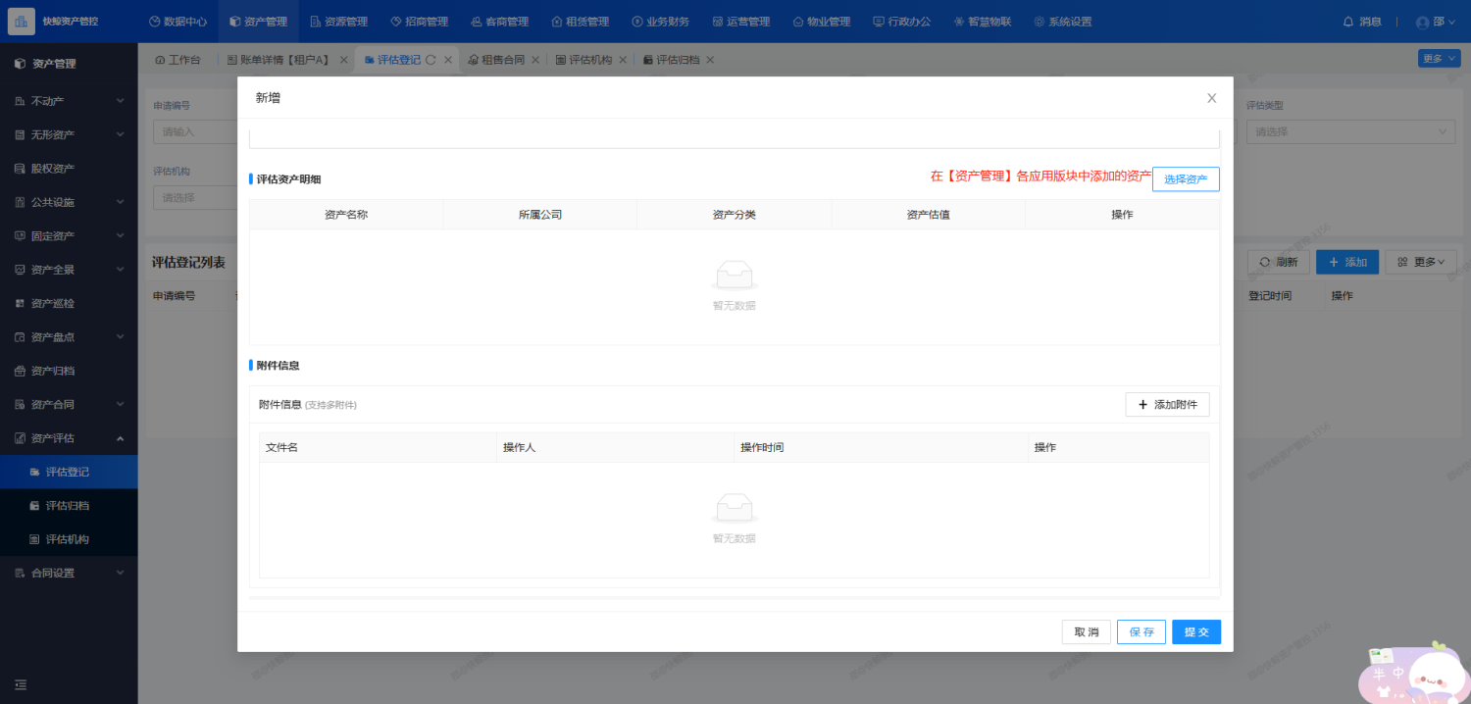The height and width of the screenshot is (704, 1471).
Task: Click the 取消 button
Action: tap(1087, 631)
